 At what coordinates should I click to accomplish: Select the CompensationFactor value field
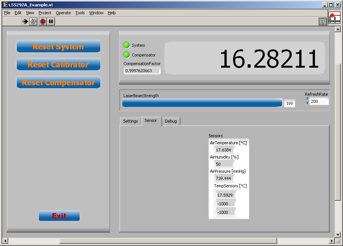point(142,71)
